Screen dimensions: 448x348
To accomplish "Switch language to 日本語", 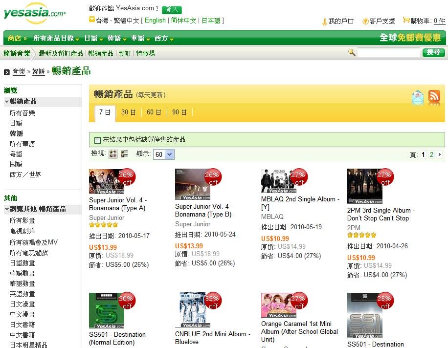I will 211,21.
